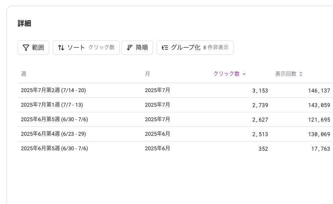The image size is (333, 204).
Task: Click the clicks value 2,513
Action: coord(260,134)
